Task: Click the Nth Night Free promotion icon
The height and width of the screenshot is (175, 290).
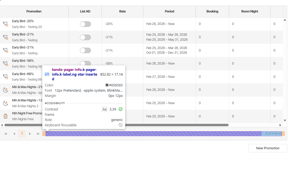Action: 6,116
